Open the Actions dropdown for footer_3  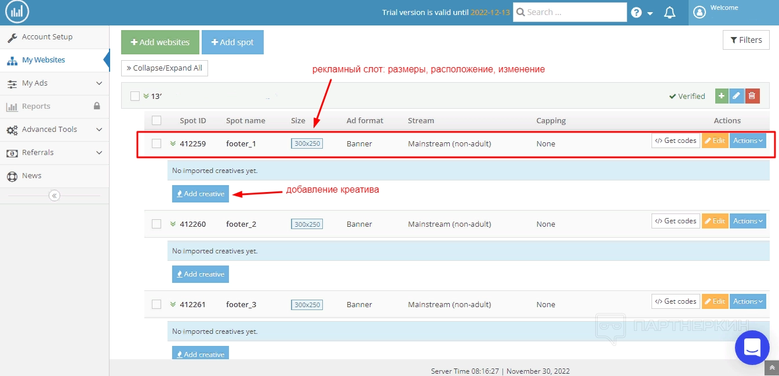pyautogui.click(x=748, y=301)
